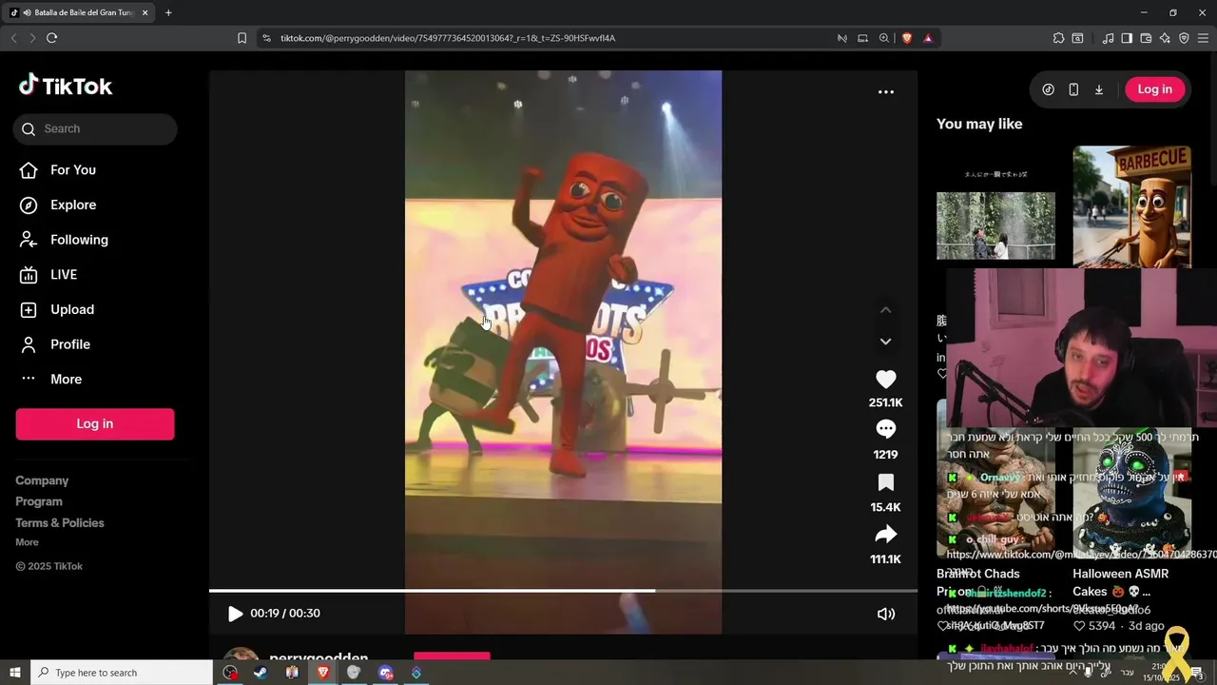This screenshot has width=1217, height=685.
Task: Click the pink Log in button in sidebar
Action: [95, 424]
